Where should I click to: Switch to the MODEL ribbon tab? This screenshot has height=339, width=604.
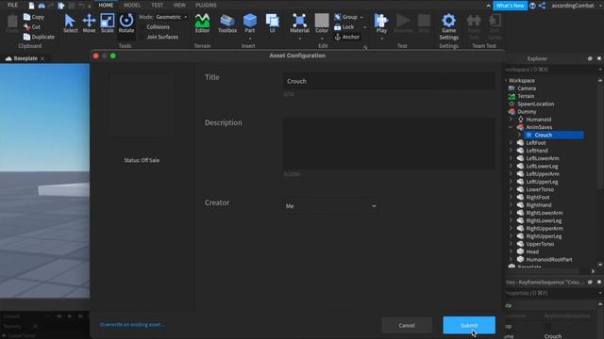click(132, 5)
